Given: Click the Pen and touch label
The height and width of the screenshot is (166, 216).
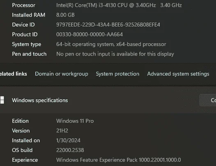Looking at the screenshot, I should point(29,54).
